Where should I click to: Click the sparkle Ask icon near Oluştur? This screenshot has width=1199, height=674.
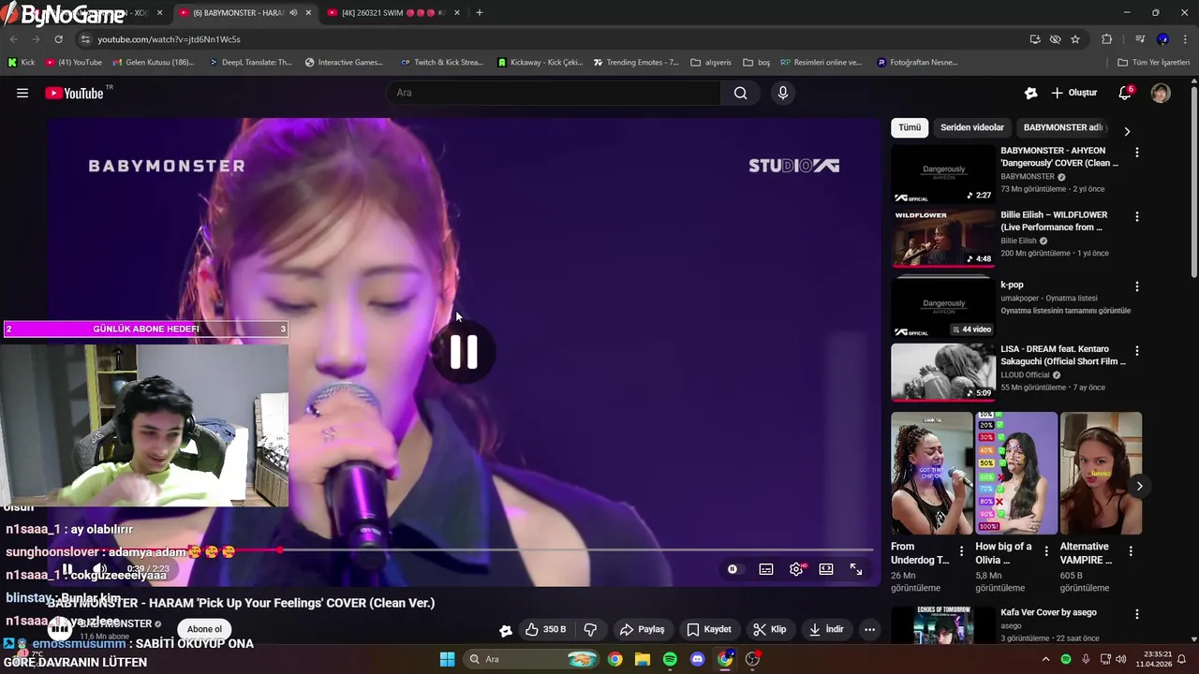(x=1031, y=93)
